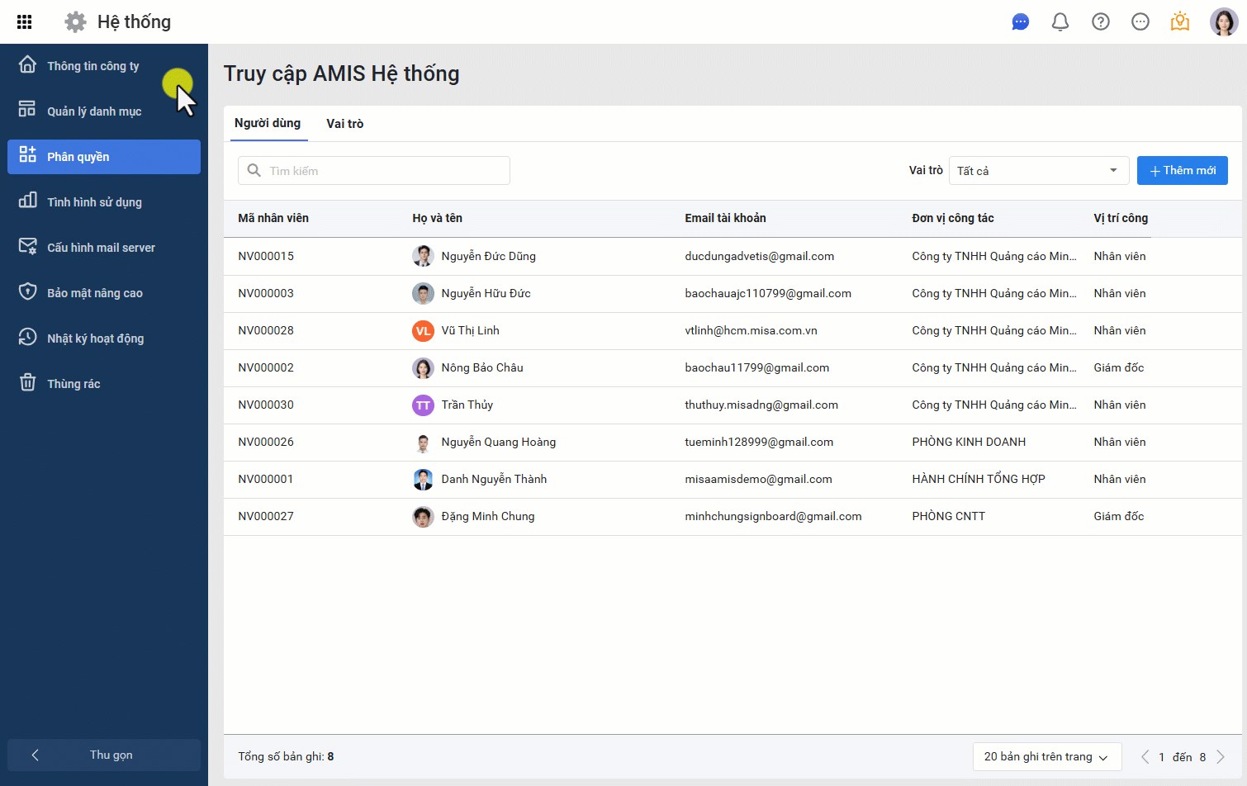
Task: Click Nguyễn Hữu Đức's avatar
Action: (423, 293)
